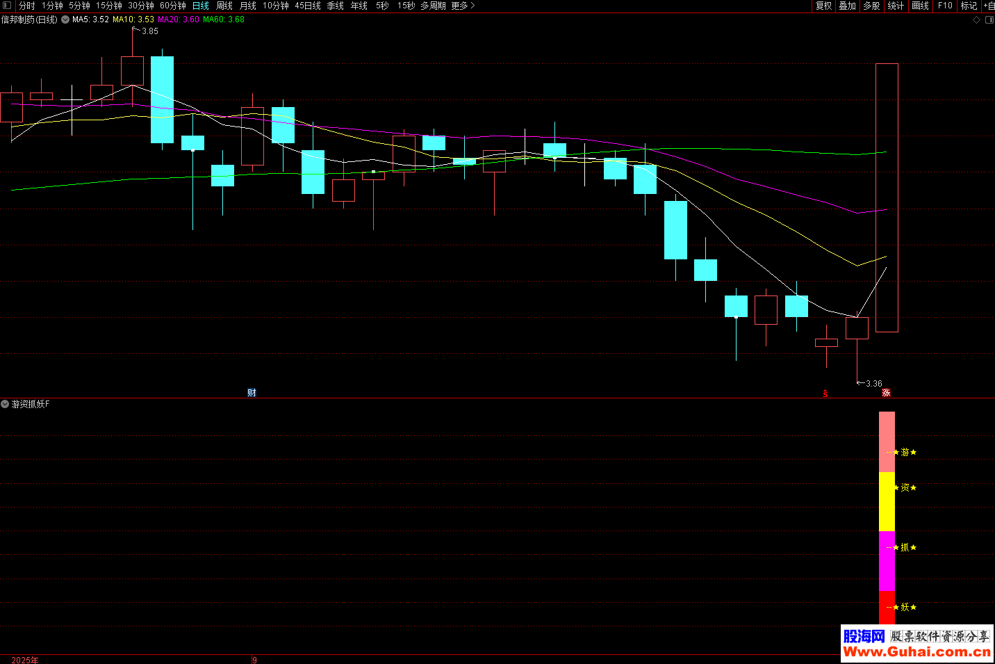Click the left sidebar panel toggle icon
Screen dimensions: 995x664
(7, 6)
